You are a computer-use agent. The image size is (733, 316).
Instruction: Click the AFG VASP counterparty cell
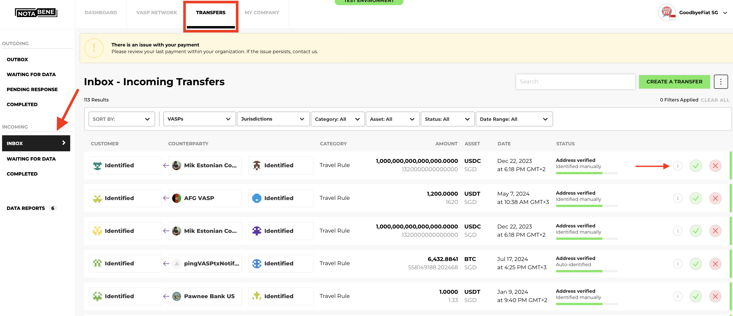tap(205, 198)
